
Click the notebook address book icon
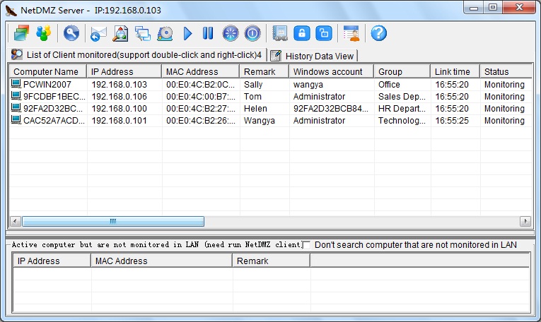coord(280,33)
